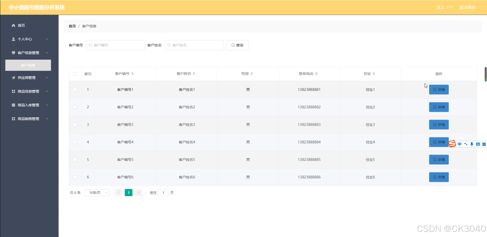Tick the checkbox for row 客户编号4

75,142
